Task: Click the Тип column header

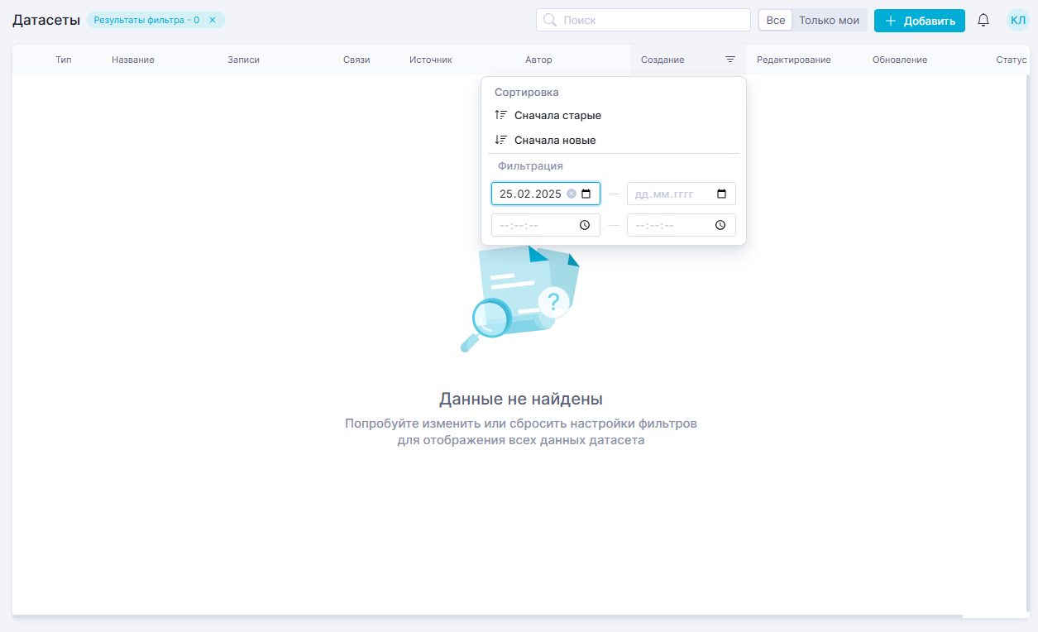Action: click(x=64, y=60)
